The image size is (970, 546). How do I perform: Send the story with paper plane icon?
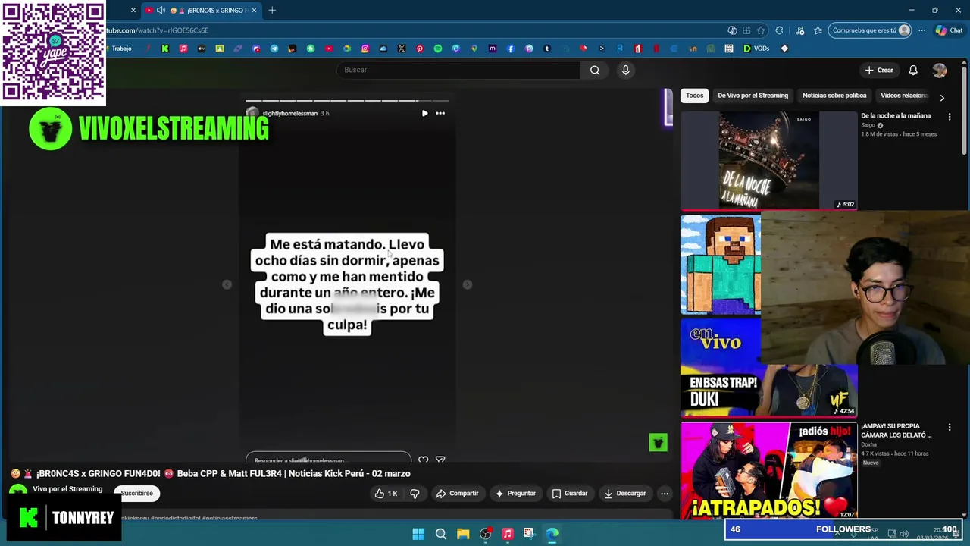click(x=440, y=460)
